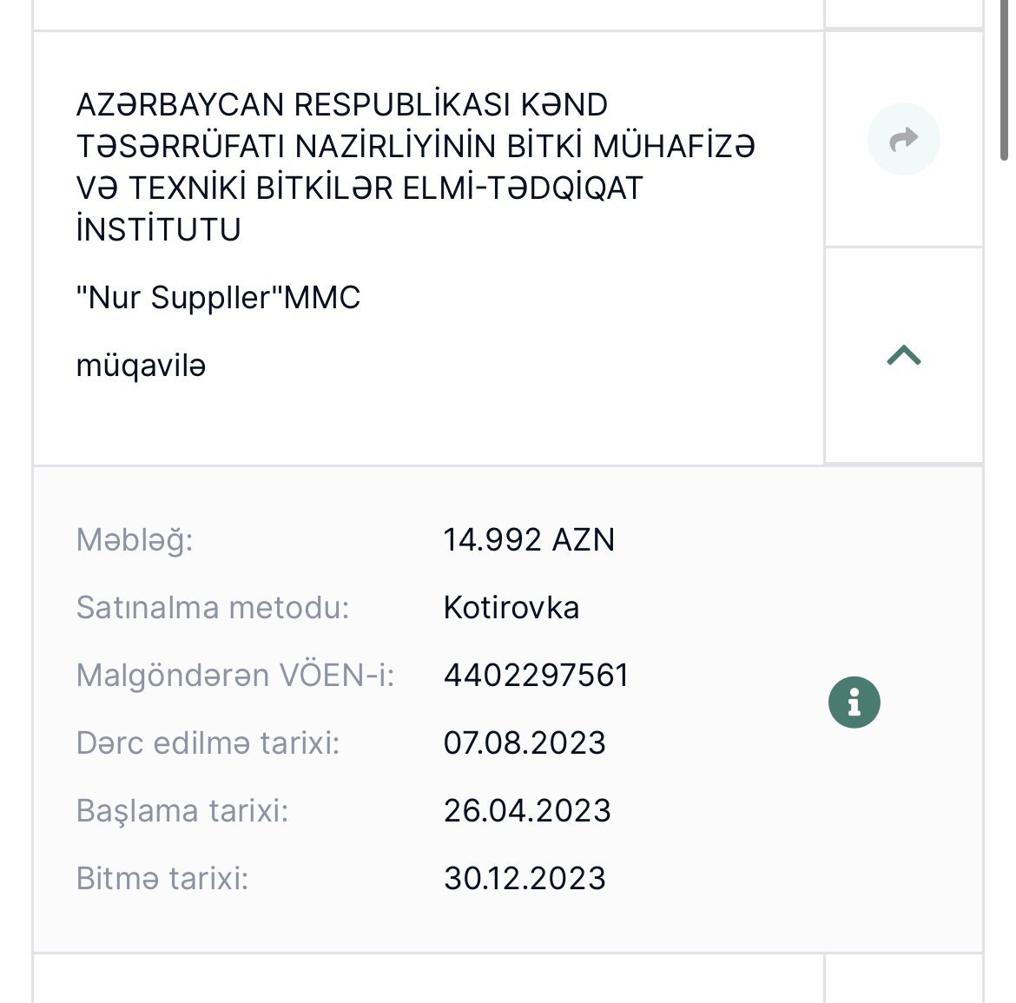Click the "Bitmə tarixi:" label
The height and width of the screenshot is (1003, 1016).
tap(162, 879)
